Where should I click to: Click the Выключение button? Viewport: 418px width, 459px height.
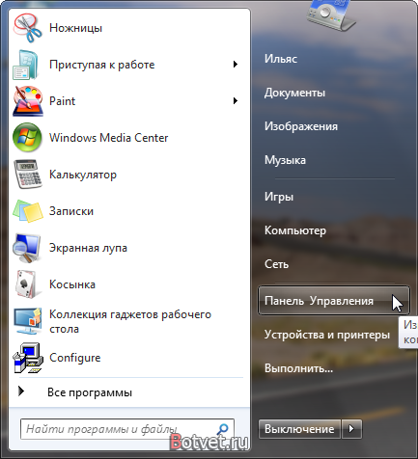click(299, 429)
